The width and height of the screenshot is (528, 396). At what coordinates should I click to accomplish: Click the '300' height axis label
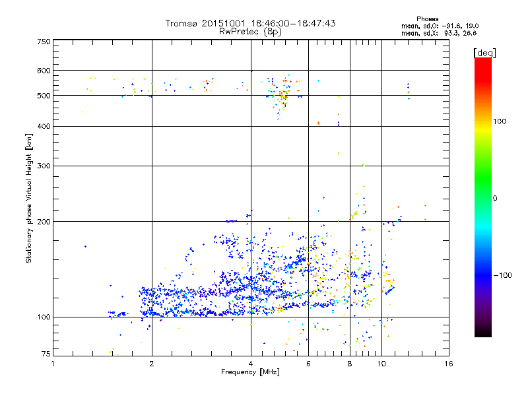(44, 166)
